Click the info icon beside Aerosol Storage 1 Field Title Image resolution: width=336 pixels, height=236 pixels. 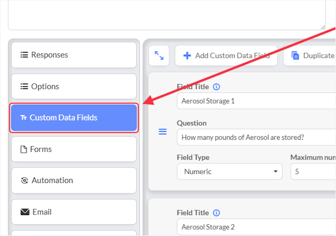coord(216,87)
